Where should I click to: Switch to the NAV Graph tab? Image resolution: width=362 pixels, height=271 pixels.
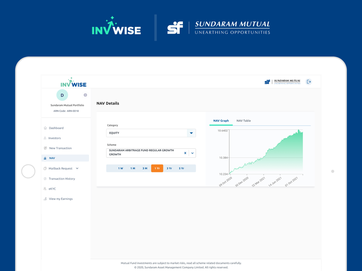[221, 121]
